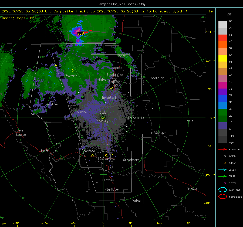Click the Limestone label

pyautogui.click(x=51, y=104)
